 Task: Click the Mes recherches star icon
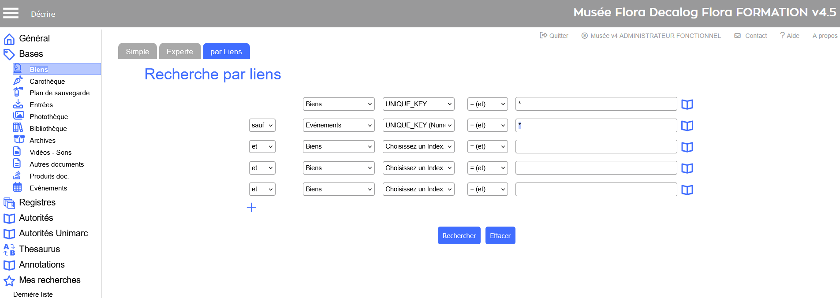(9, 281)
